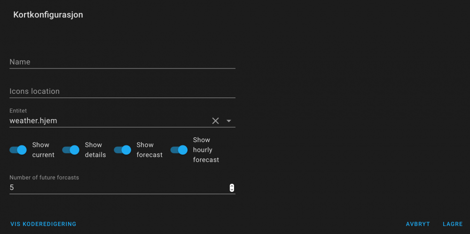Click the "Show hourly forecast" label text
470x234 pixels.
tap(206, 150)
